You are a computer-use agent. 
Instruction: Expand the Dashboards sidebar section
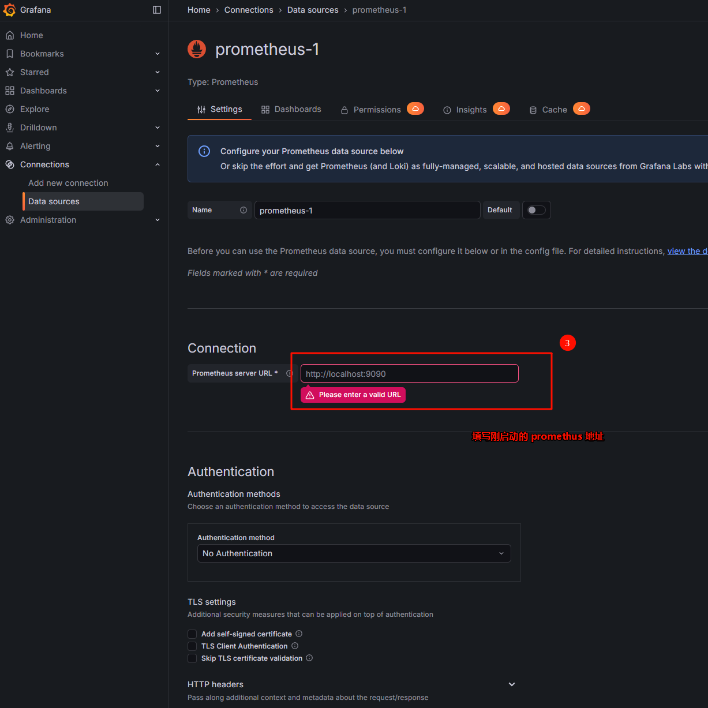pyautogui.click(x=158, y=91)
